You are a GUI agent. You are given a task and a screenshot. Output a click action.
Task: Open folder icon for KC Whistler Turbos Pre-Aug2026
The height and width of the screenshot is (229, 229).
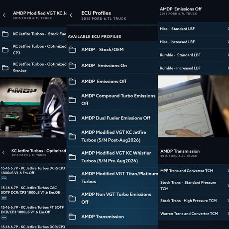[72, 157]
